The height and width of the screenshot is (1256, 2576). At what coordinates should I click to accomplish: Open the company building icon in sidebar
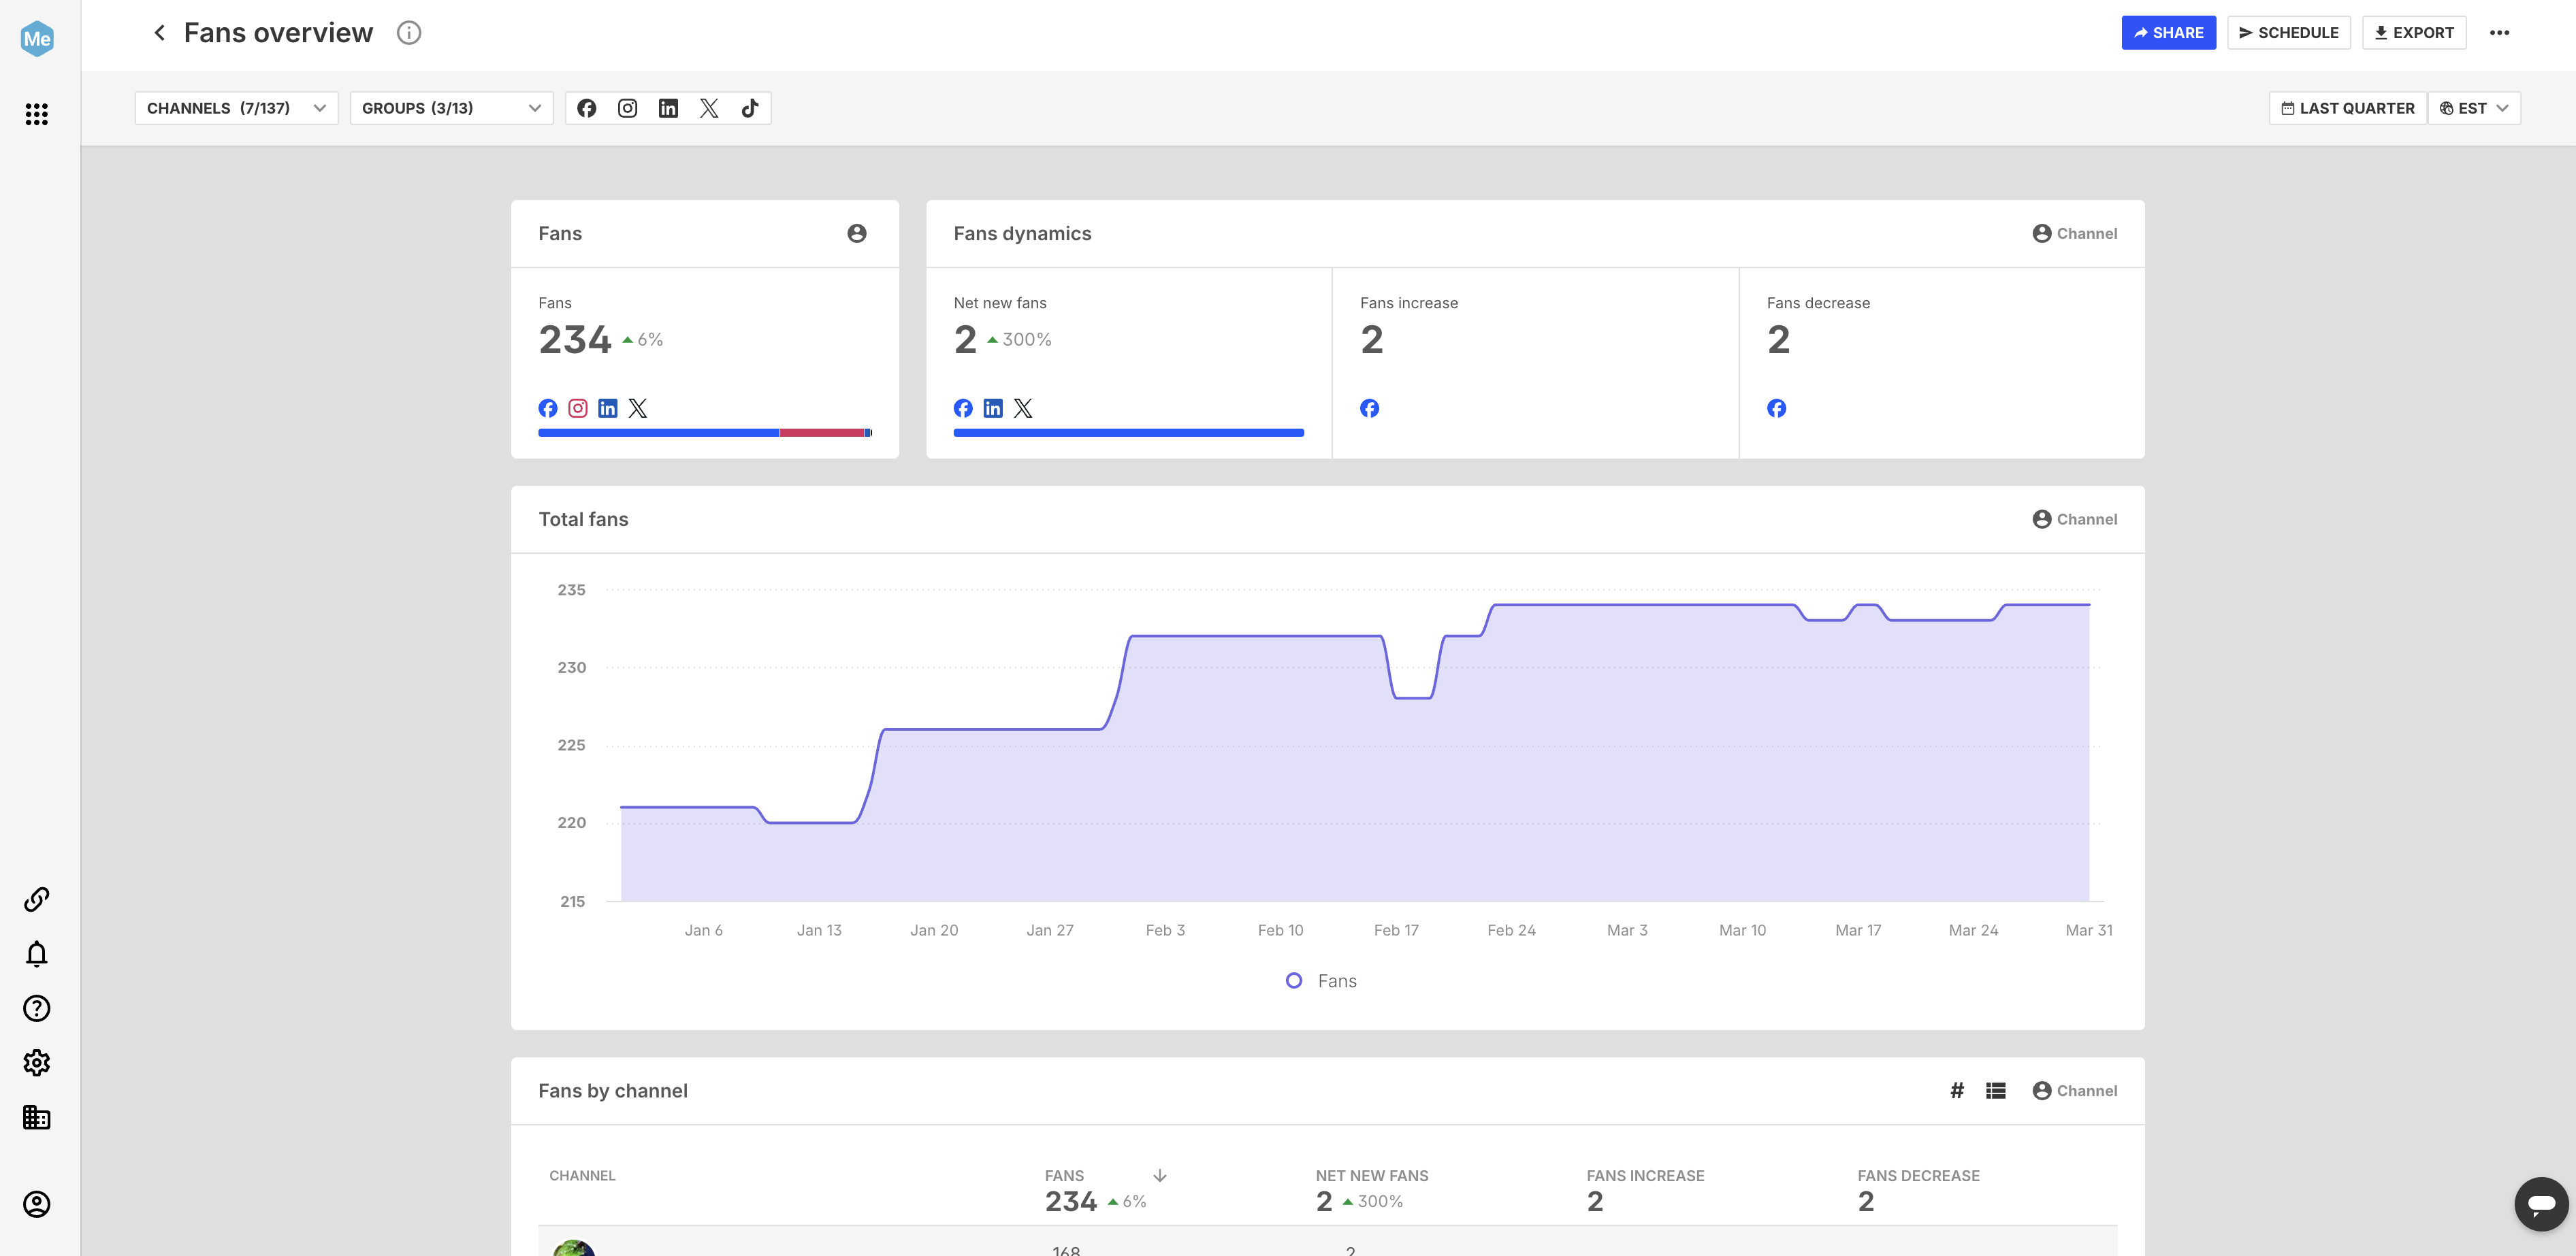pyautogui.click(x=37, y=1117)
